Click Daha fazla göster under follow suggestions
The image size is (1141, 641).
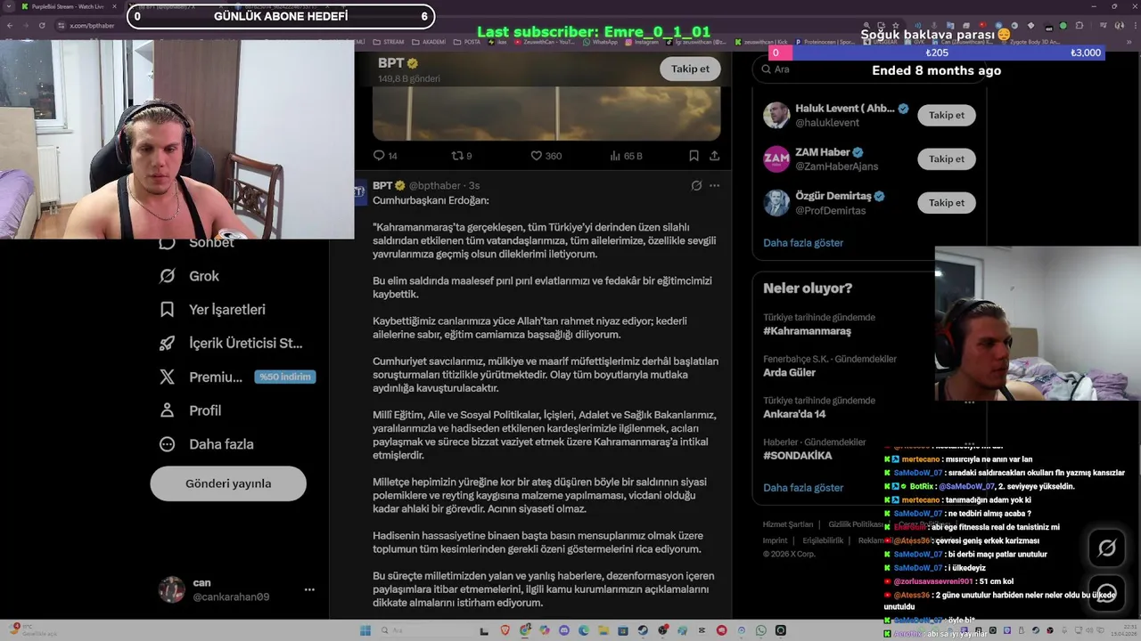pyautogui.click(x=803, y=242)
